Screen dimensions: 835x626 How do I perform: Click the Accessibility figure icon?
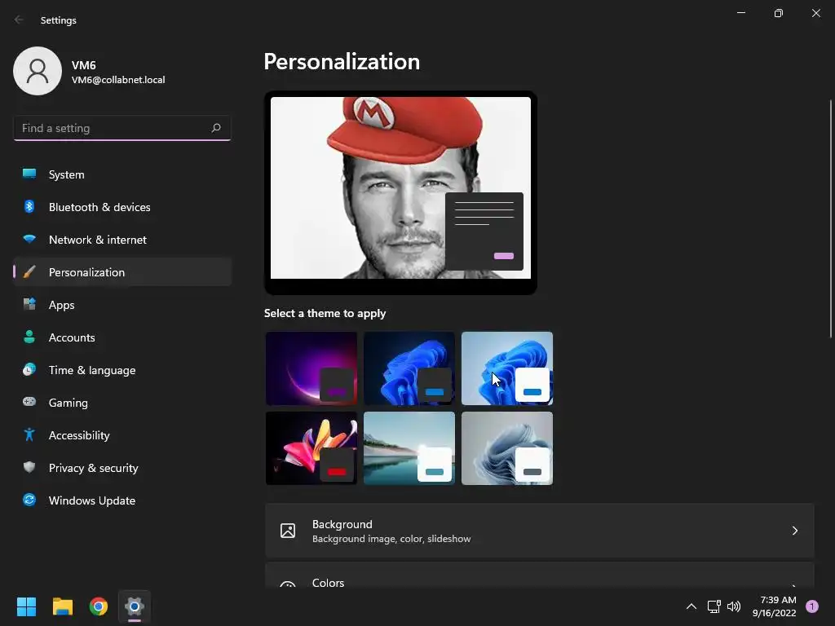click(29, 435)
